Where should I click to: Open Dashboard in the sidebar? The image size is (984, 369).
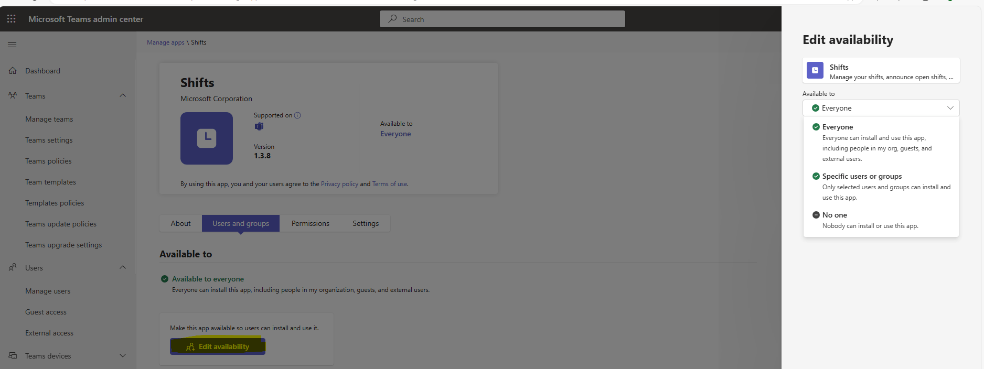click(x=42, y=71)
